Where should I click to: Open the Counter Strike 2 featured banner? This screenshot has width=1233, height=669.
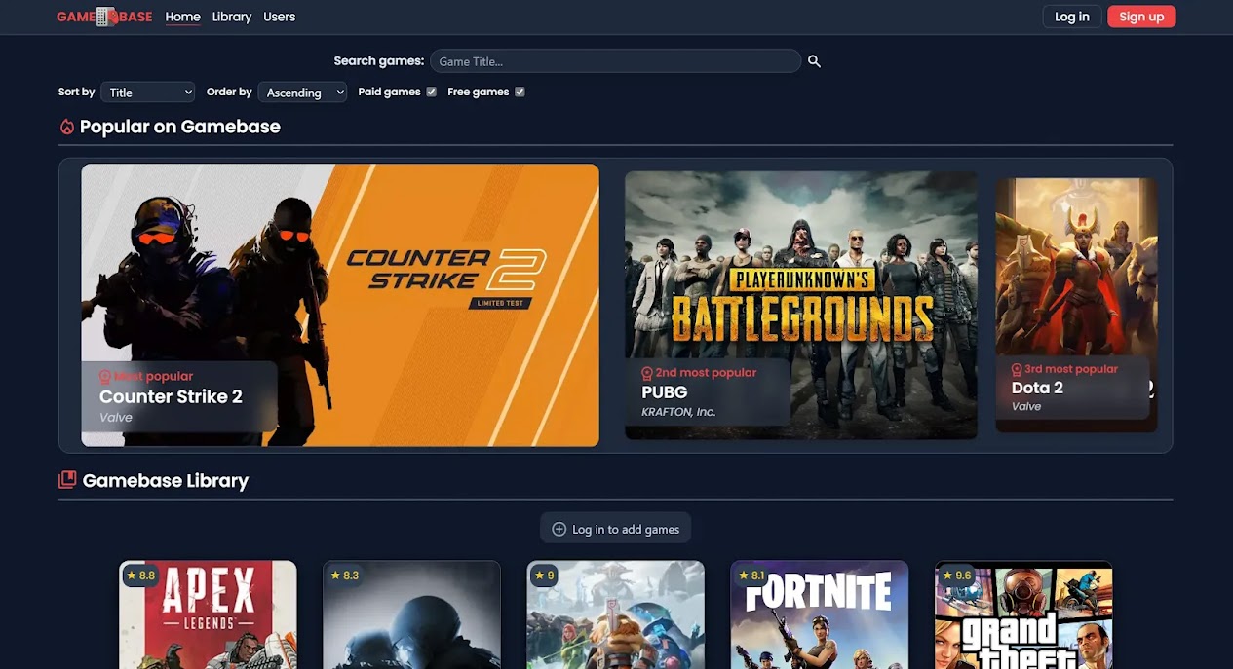tap(340, 305)
